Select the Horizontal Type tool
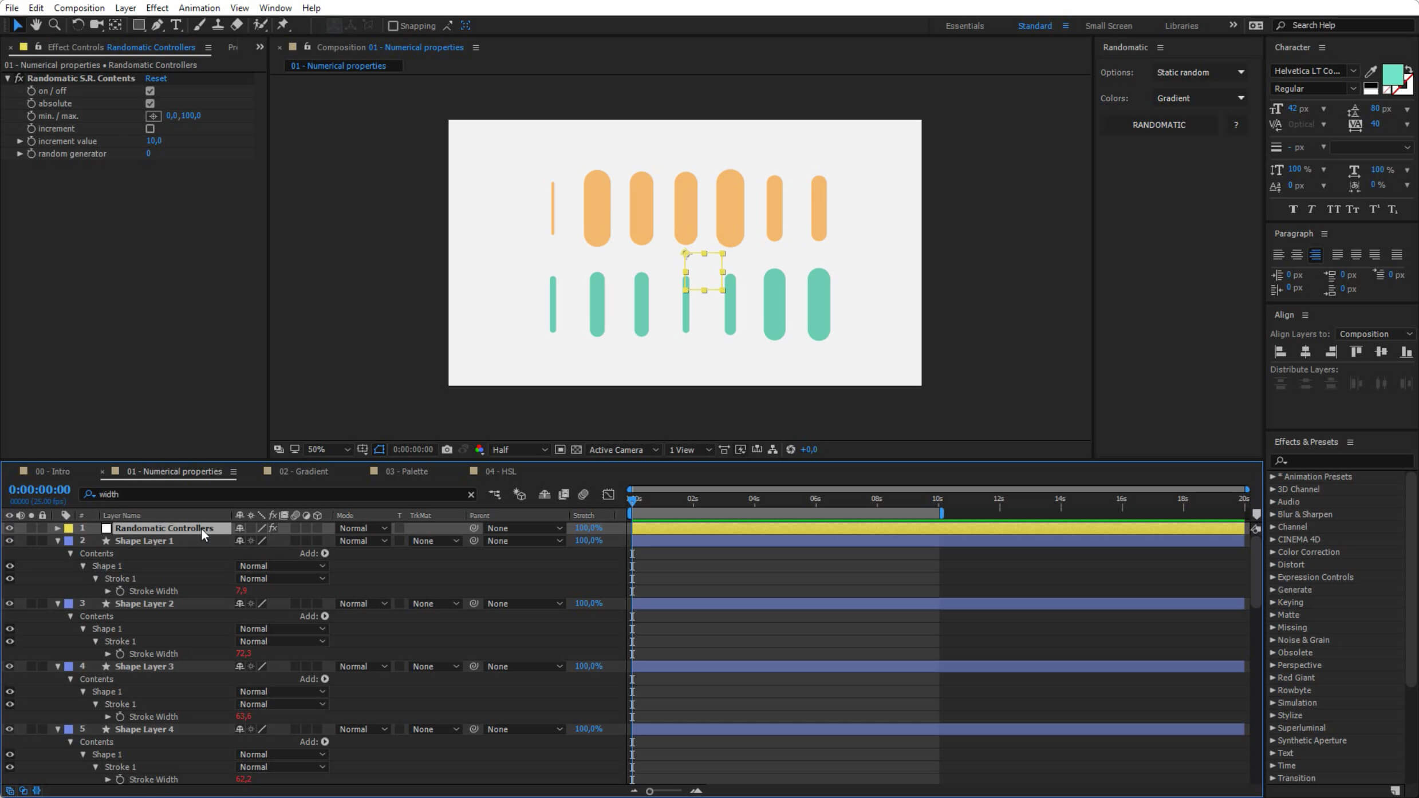Image resolution: width=1419 pixels, height=798 pixels. click(x=176, y=25)
